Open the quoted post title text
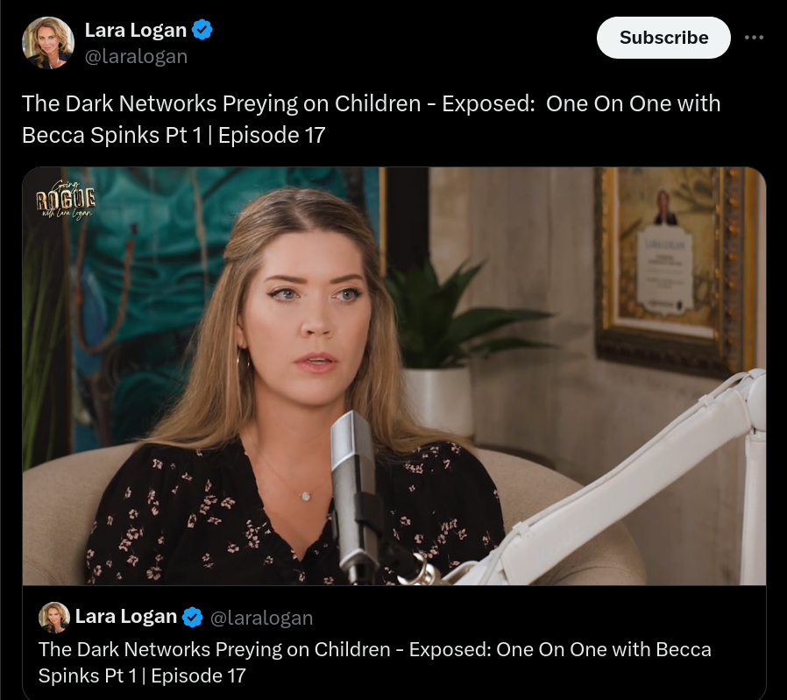Screen dimensions: 787x700 (x=375, y=662)
